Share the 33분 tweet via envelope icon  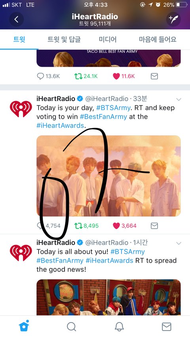click(154, 226)
